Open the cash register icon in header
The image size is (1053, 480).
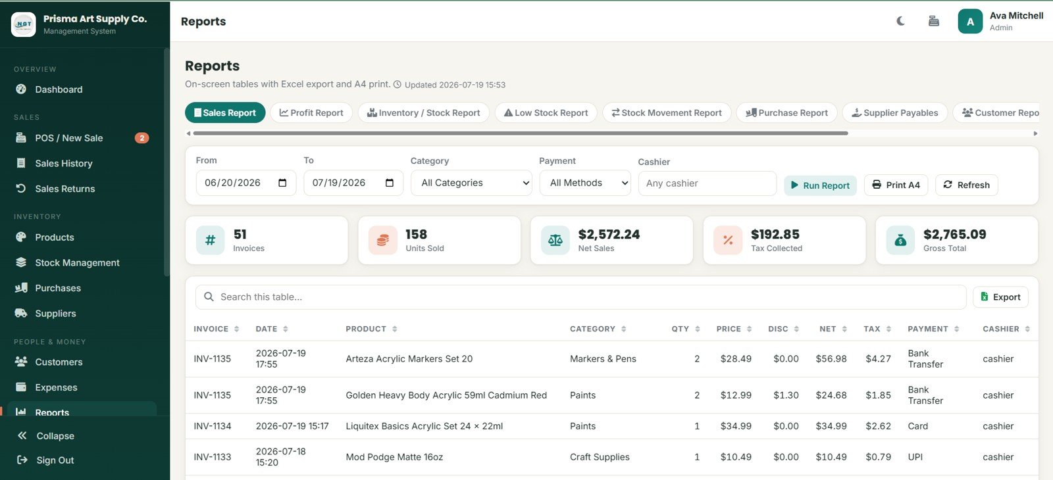pos(933,21)
